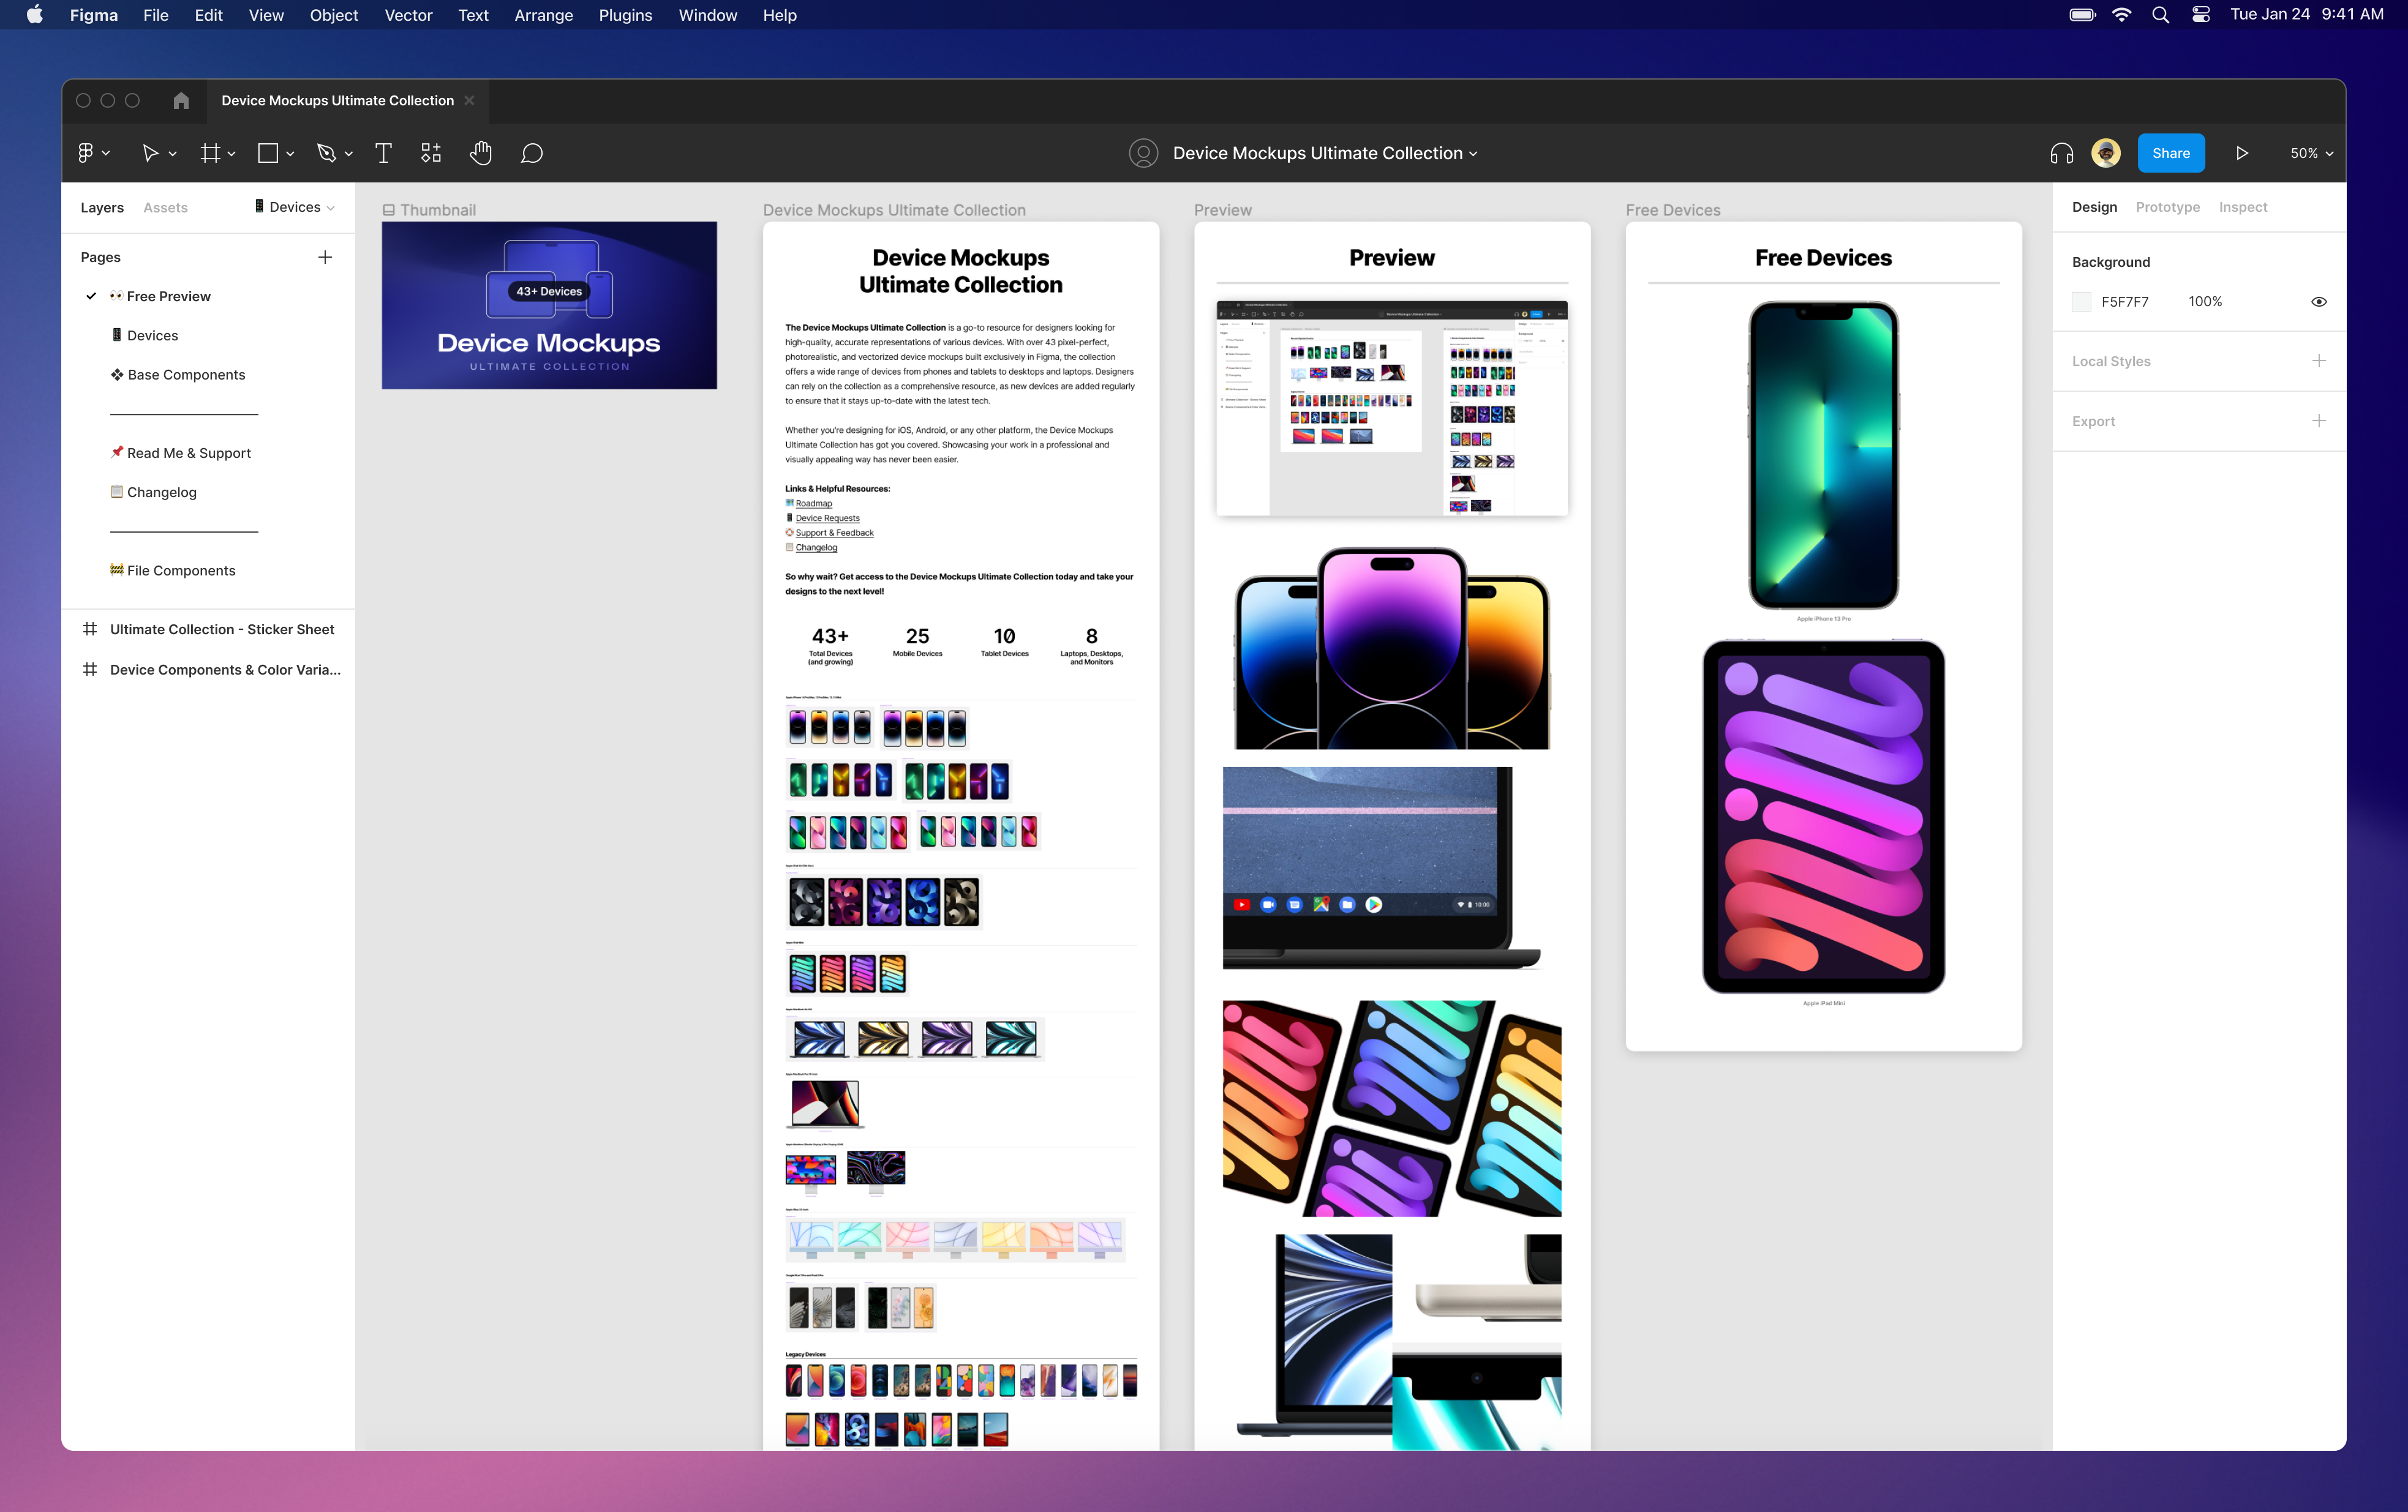
Task: Open the Changelog link in canvas
Action: [816, 548]
